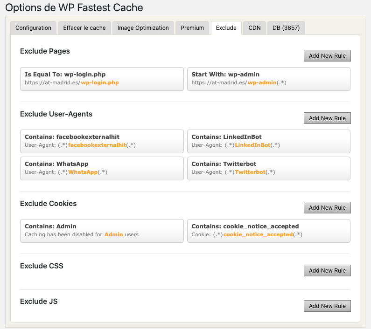Add new rule for Exclude User-Agents
The width and height of the screenshot is (371, 329).
[327, 118]
